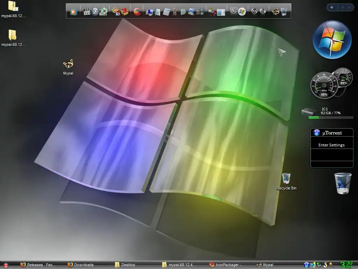Open the gear settings icon in dock
The width and height of the screenshot is (358, 269).
pos(233,12)
